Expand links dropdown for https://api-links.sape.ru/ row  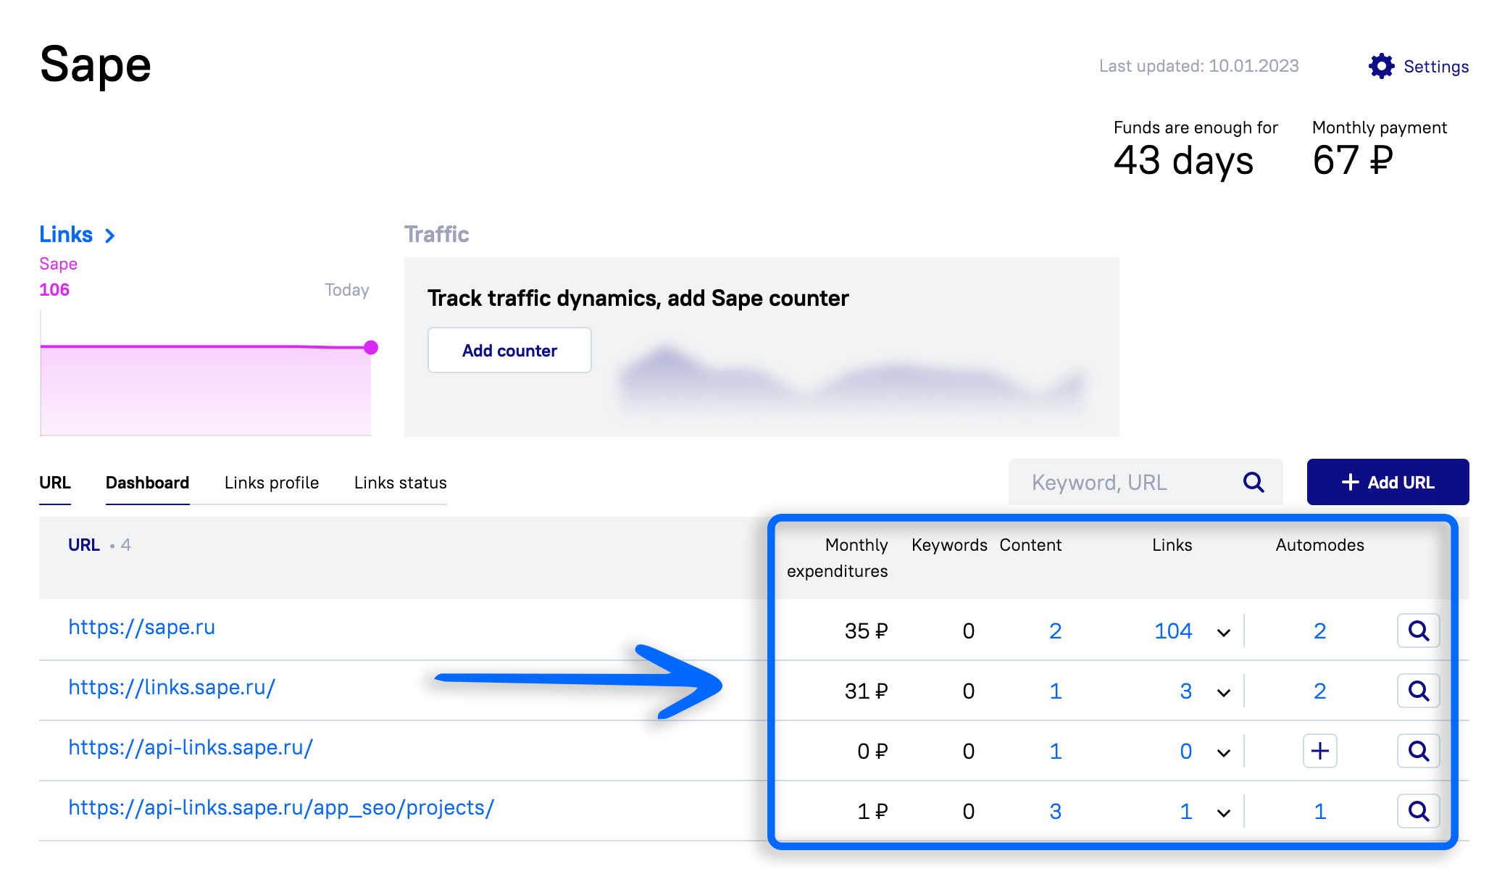1224,752
